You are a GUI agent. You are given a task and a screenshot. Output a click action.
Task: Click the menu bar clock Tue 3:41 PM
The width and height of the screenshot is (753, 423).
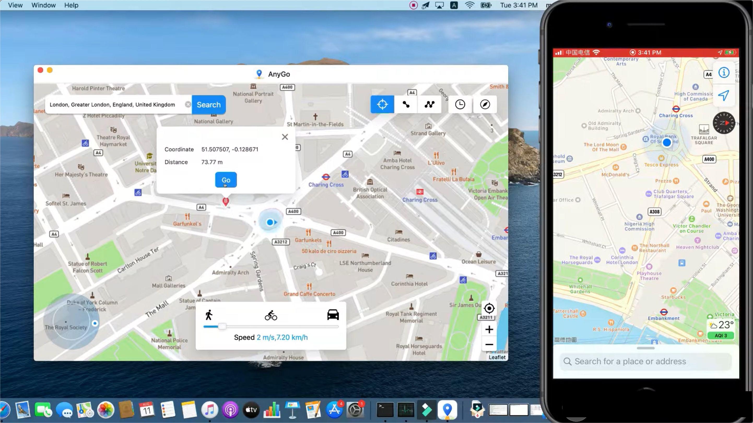click(519, 5)
